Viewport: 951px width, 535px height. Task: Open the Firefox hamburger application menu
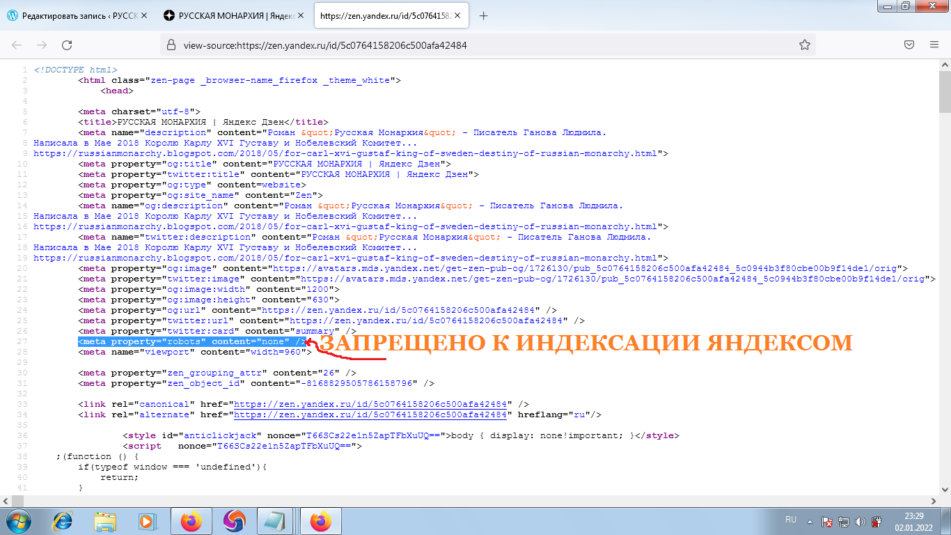click(934, 45)
